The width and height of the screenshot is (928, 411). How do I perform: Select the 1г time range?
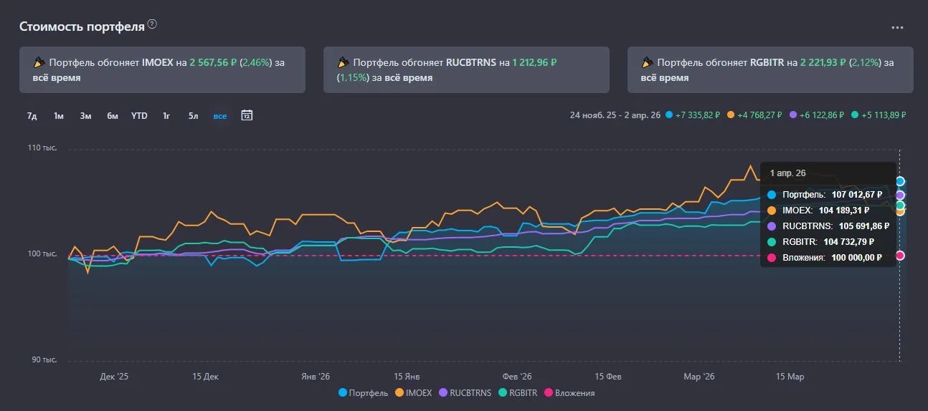pyautogui.click(x=166, y=116)
